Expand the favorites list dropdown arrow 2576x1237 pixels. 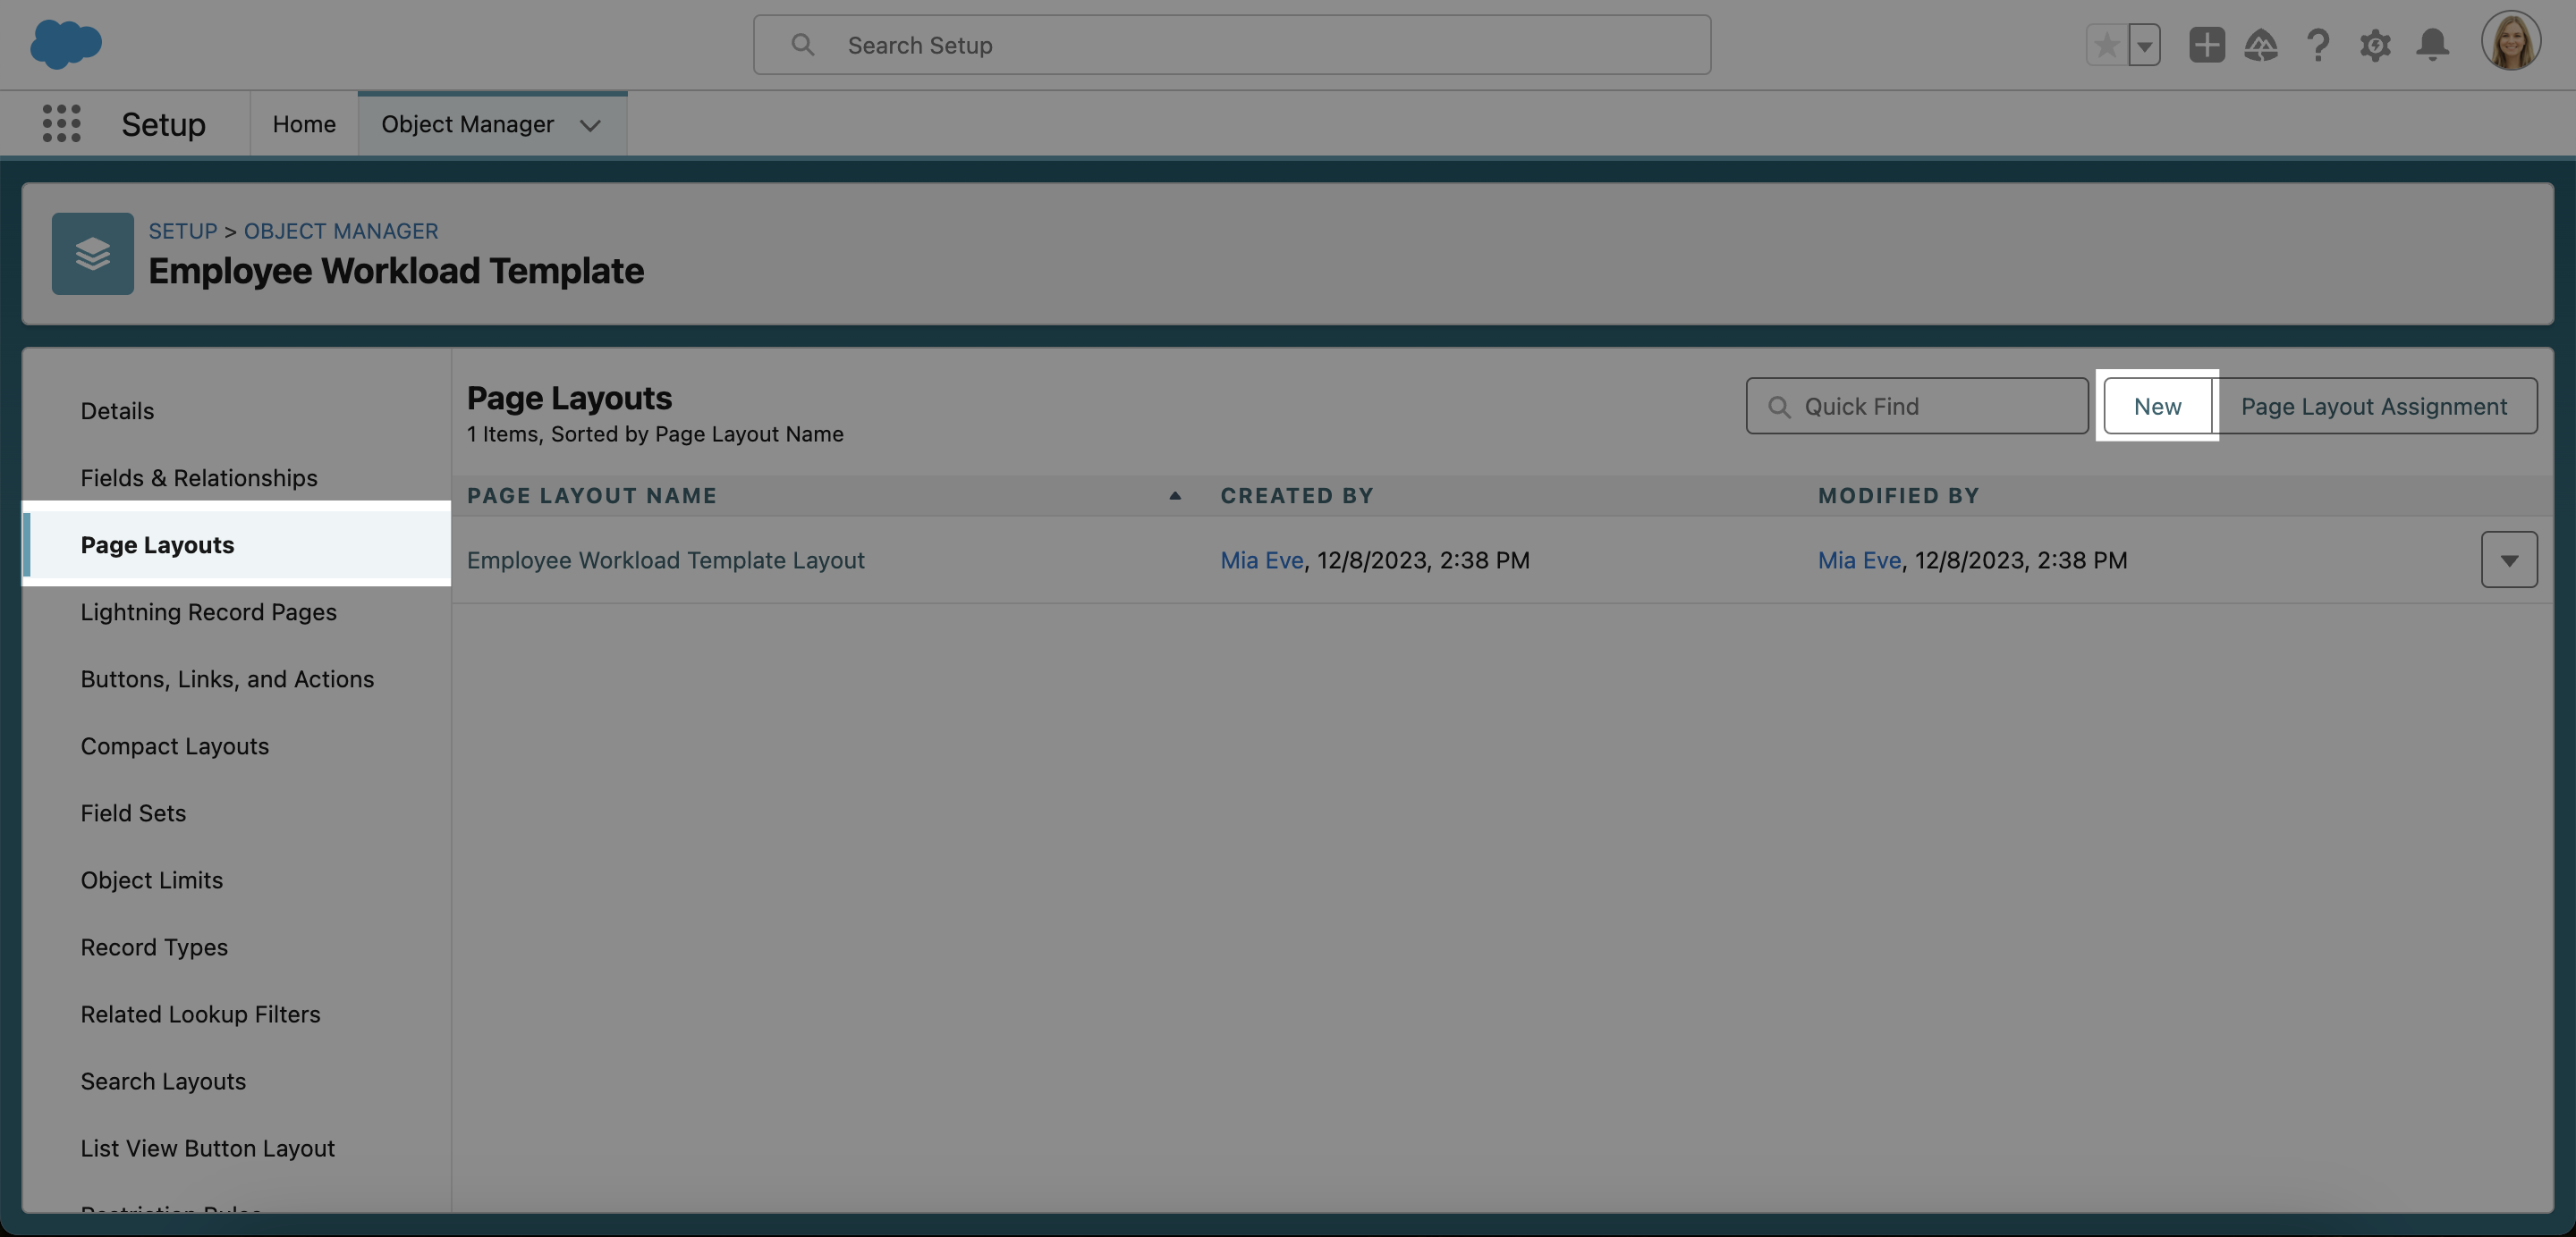(2144, 45)
